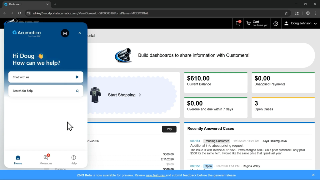Image resolution: width=320 pixels, height=180 pixels.
Task: Open case 000161
Action: [x=195, y=141]
